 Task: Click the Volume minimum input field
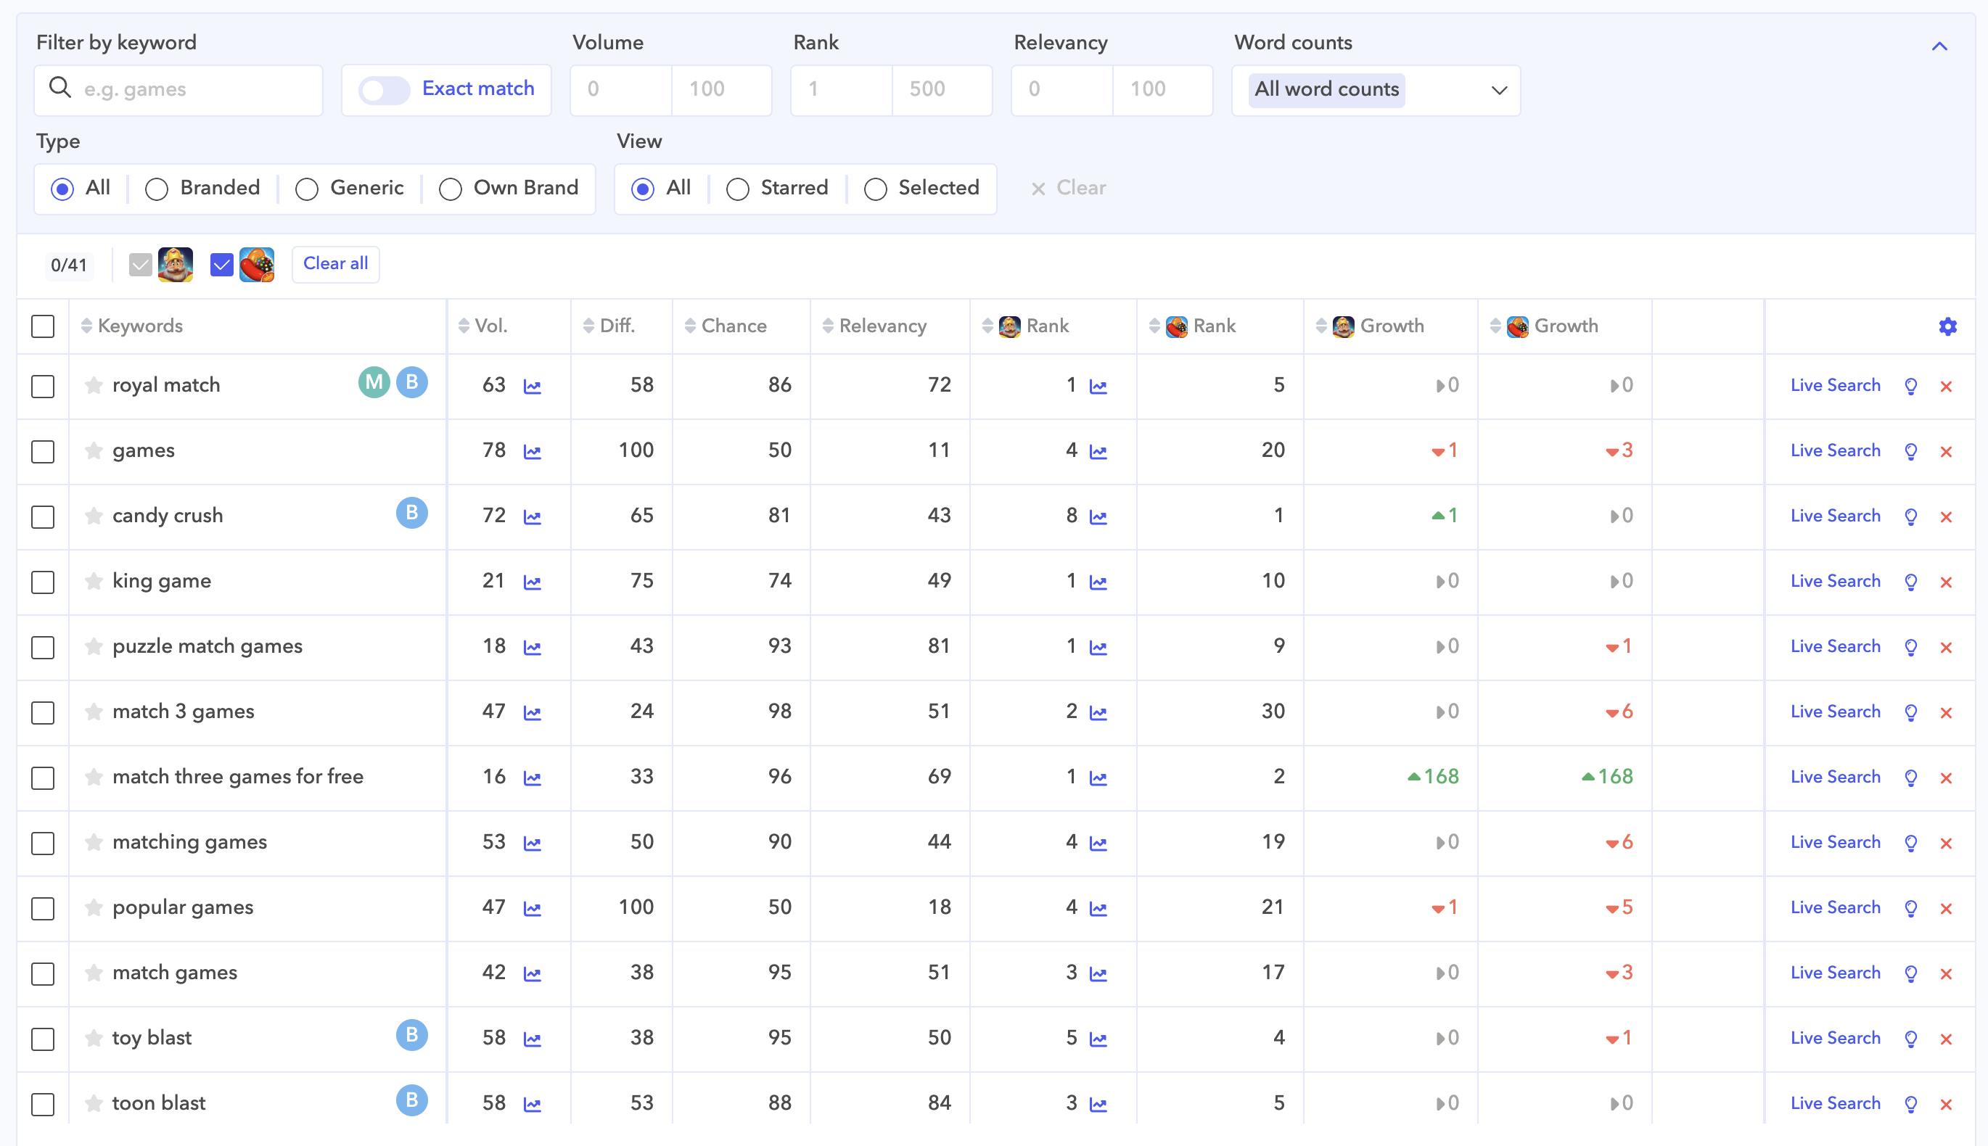point(619,89)
